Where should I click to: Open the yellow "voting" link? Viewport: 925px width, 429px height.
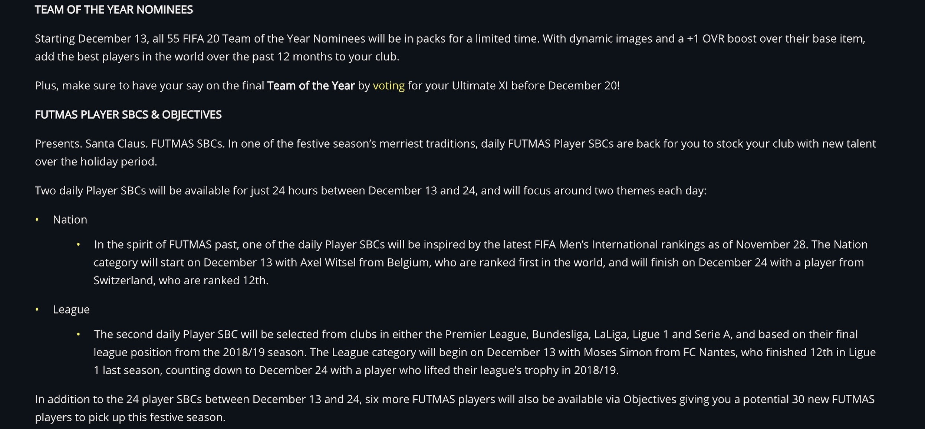point(388,86)
